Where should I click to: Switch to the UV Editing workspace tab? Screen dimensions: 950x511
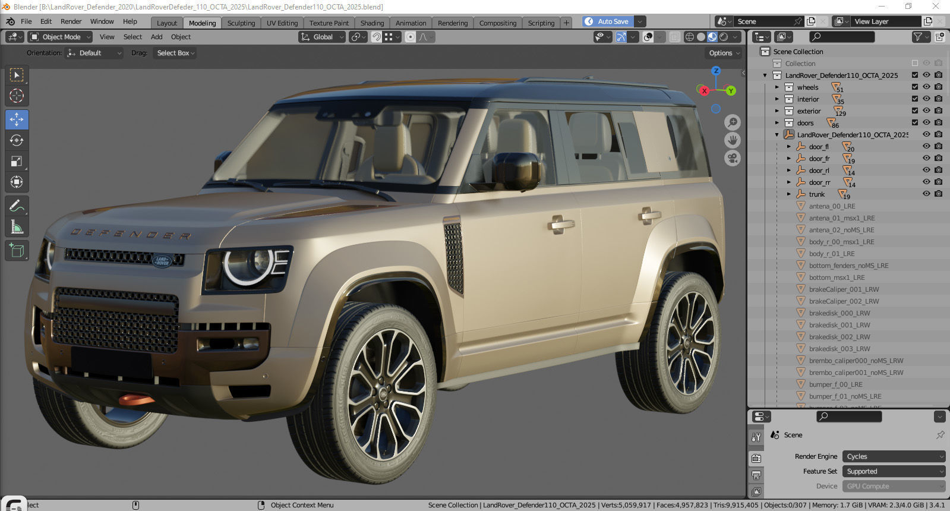point(282,23)
